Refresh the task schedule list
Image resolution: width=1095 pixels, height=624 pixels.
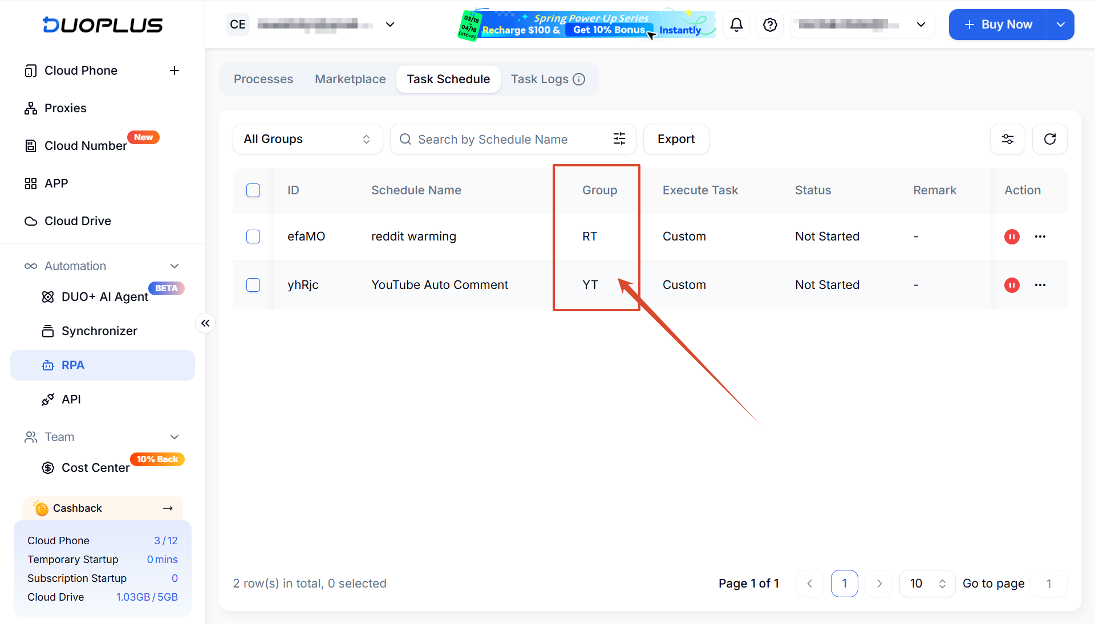point(1050,139)
